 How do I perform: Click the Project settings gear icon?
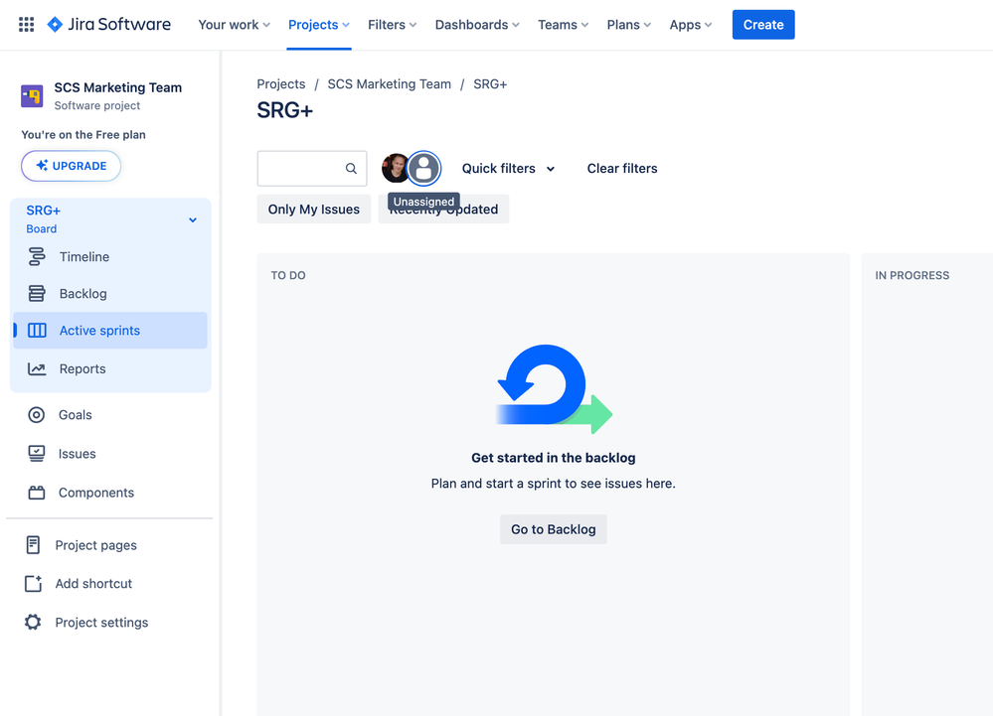(x=33, y=622)
